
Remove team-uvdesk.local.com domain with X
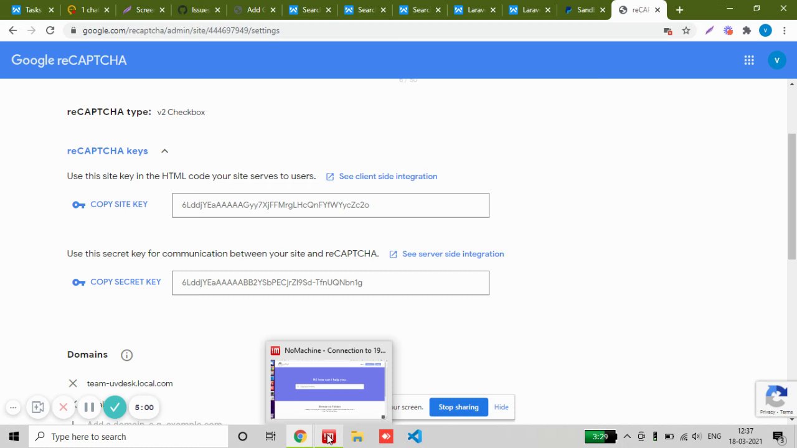[73, 383]
